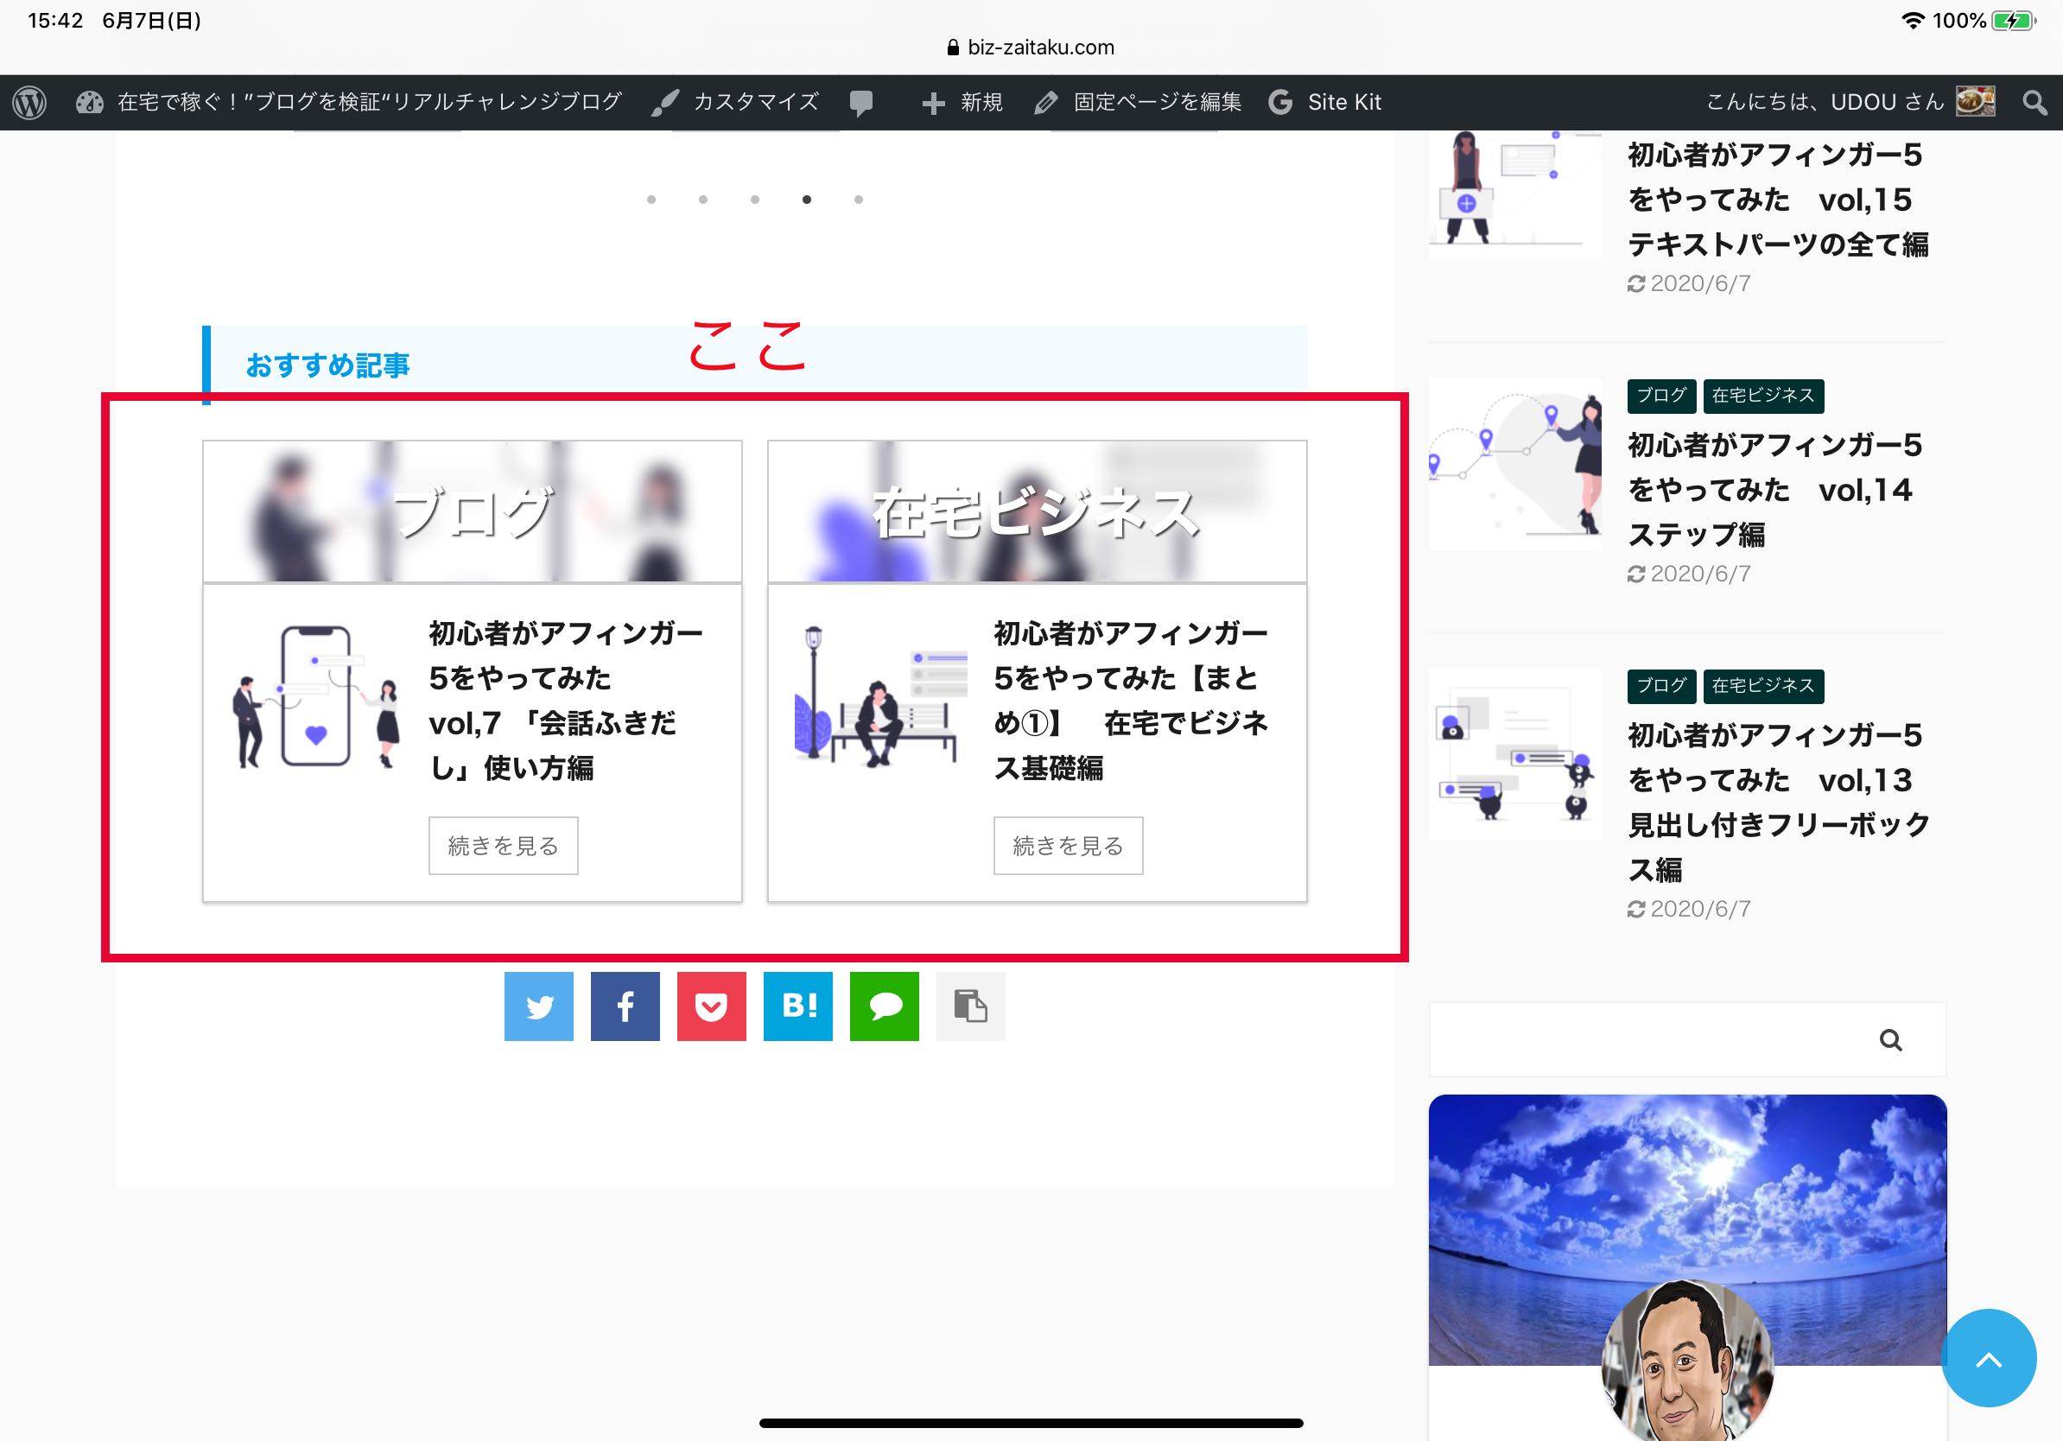Click the sidebar search magnifier button
This screenshot has height=1441, width=2063.
1891,1040
